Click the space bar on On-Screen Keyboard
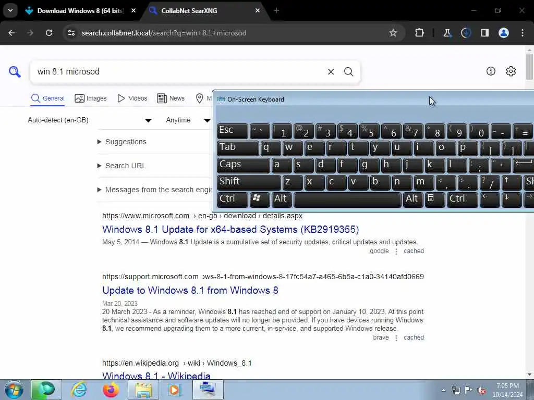The image size is (534, 400). [x=347, y=199]
